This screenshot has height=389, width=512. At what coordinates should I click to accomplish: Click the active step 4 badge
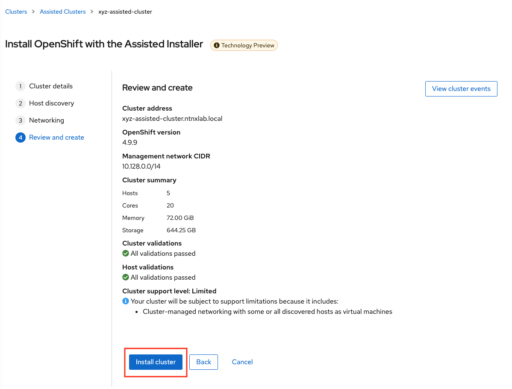21,137
